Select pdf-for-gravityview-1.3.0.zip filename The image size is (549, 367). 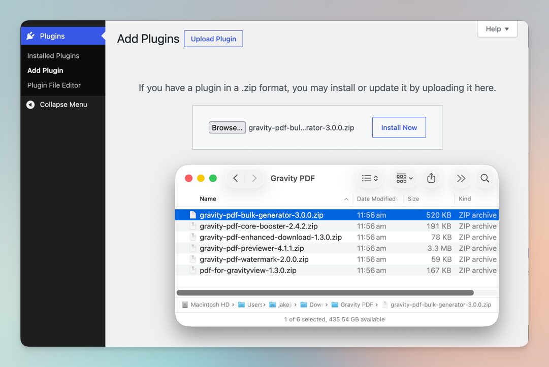point(248,271)
